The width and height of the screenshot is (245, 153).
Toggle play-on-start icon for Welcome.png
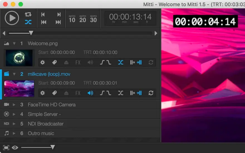(132, 62)
